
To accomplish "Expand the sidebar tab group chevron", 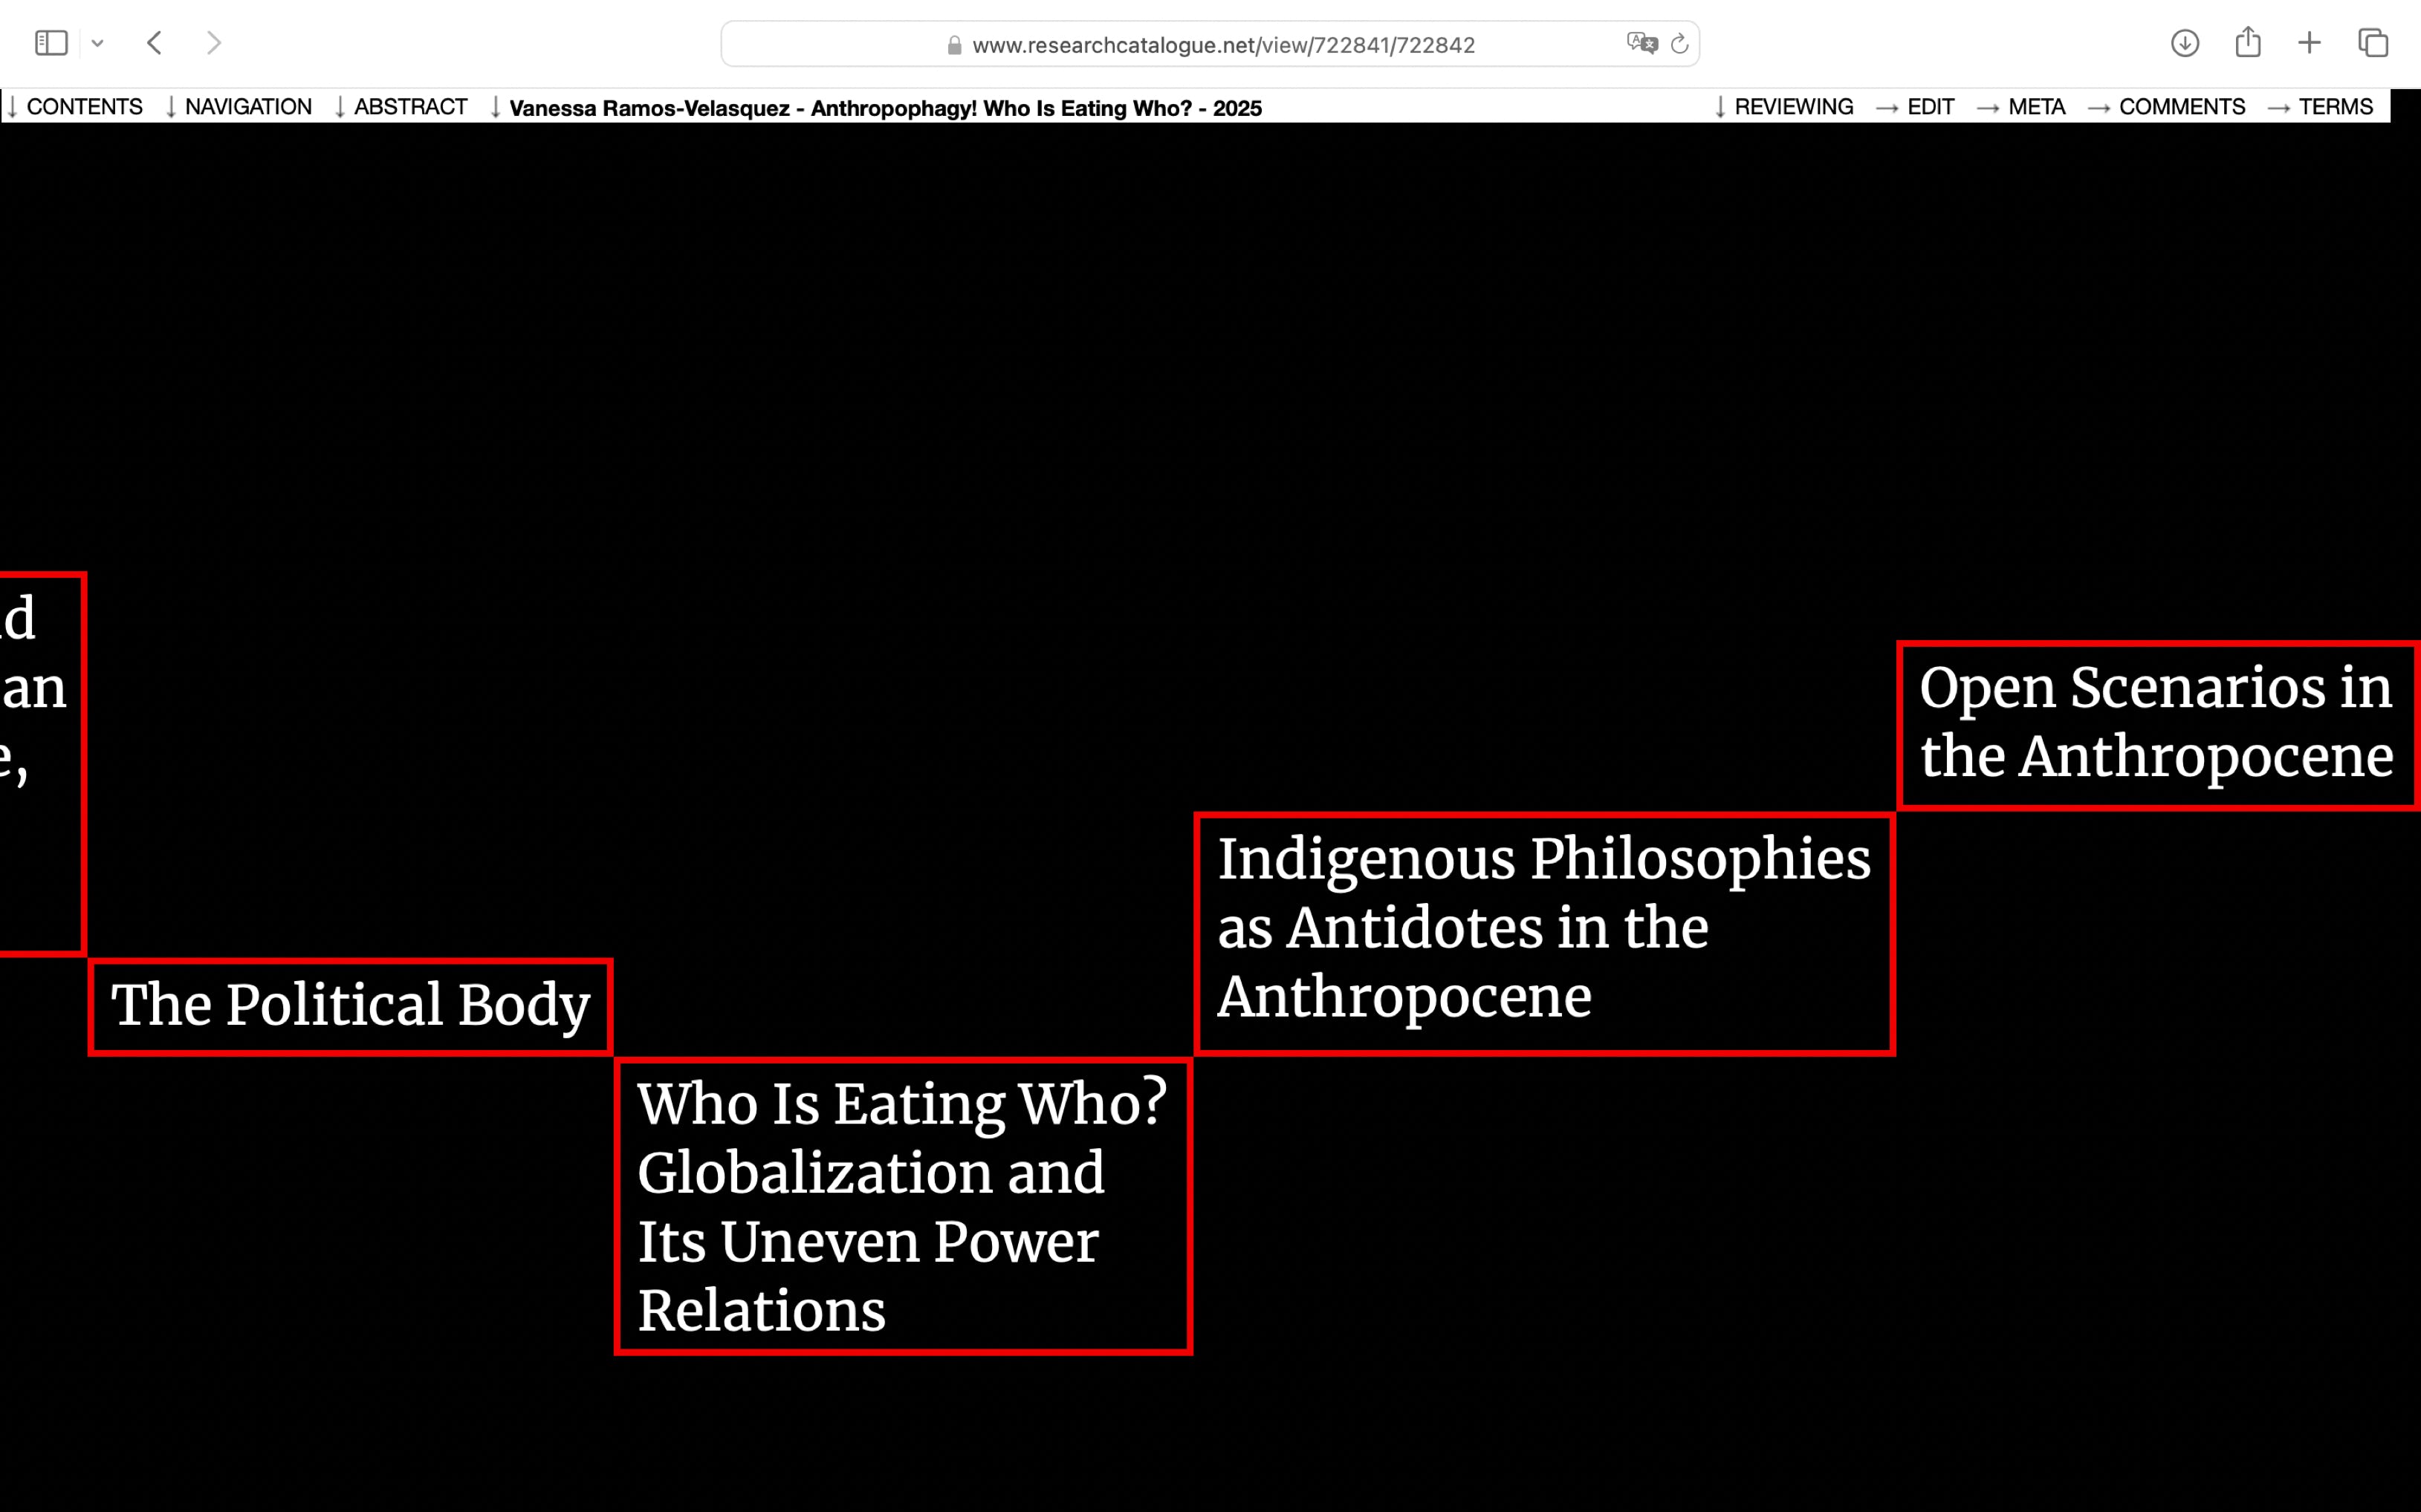I will pyautogui.click(x=97, y=43).
